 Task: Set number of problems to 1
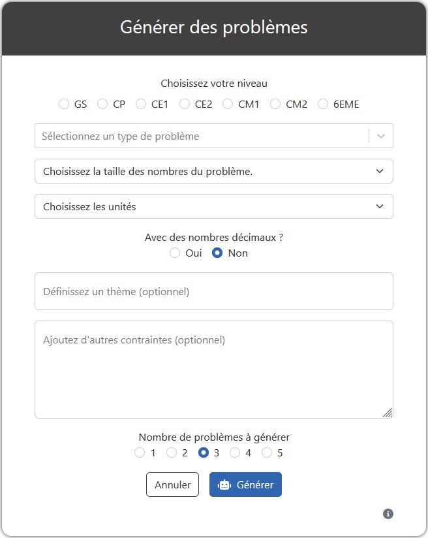tap(140, 452)
